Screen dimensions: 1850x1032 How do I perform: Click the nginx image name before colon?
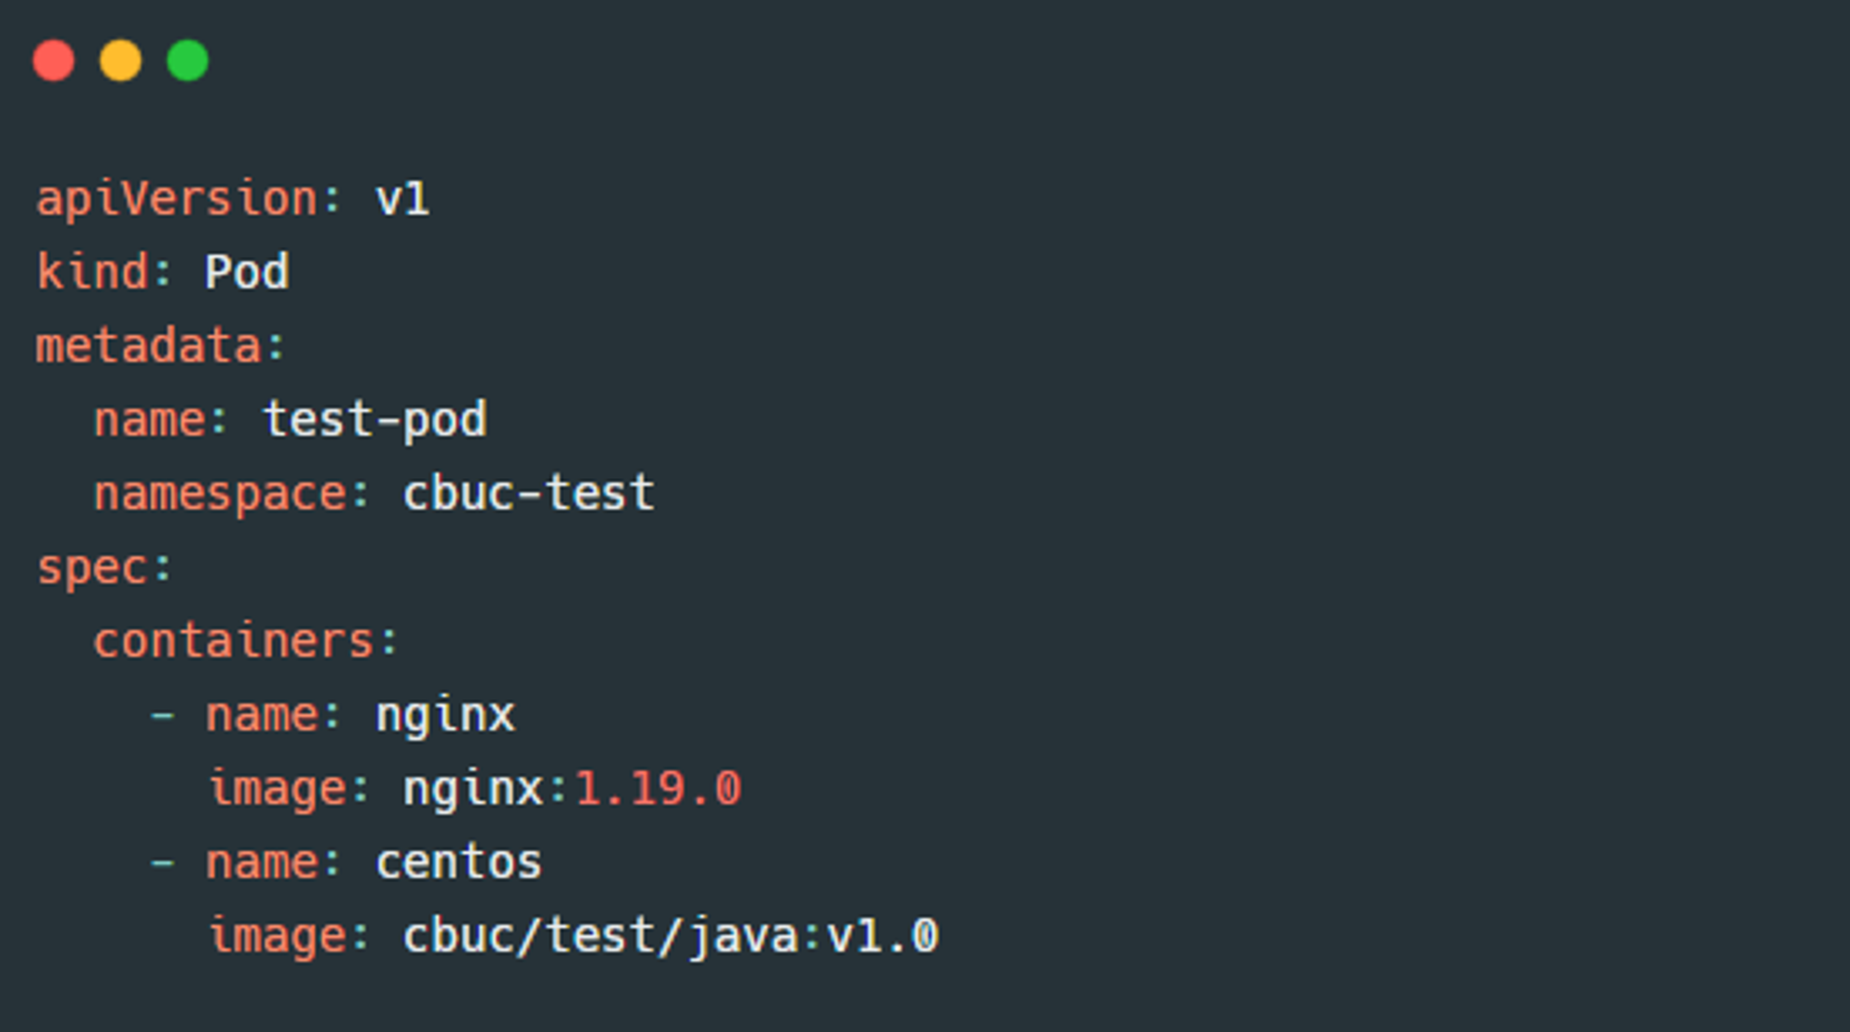click(x=474, y=791)
